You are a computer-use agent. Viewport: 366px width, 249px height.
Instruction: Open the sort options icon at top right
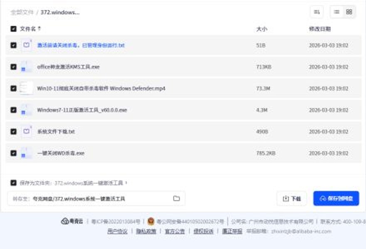317,12
